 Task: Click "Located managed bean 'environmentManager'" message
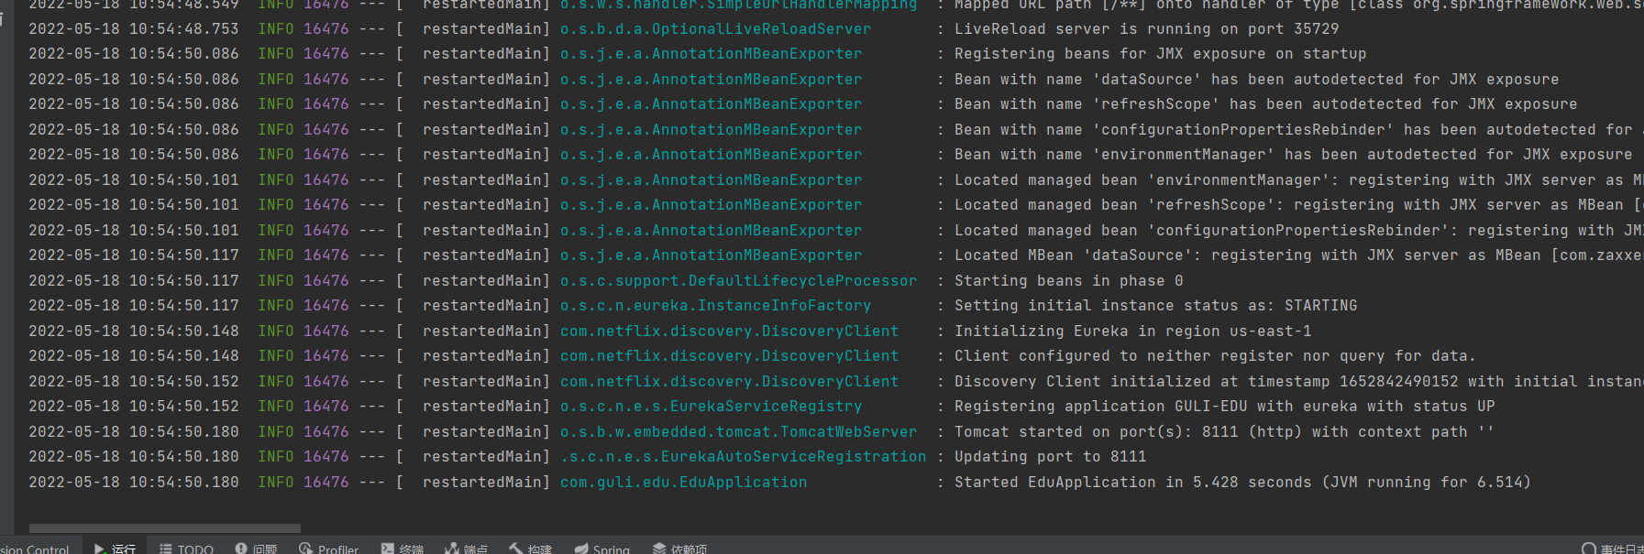click(1299, 180)
